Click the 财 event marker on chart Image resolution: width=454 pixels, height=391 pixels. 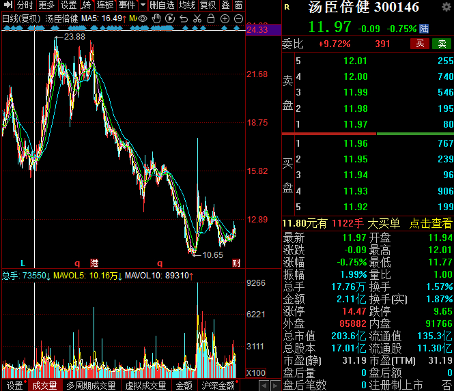(x=236, y=263)
